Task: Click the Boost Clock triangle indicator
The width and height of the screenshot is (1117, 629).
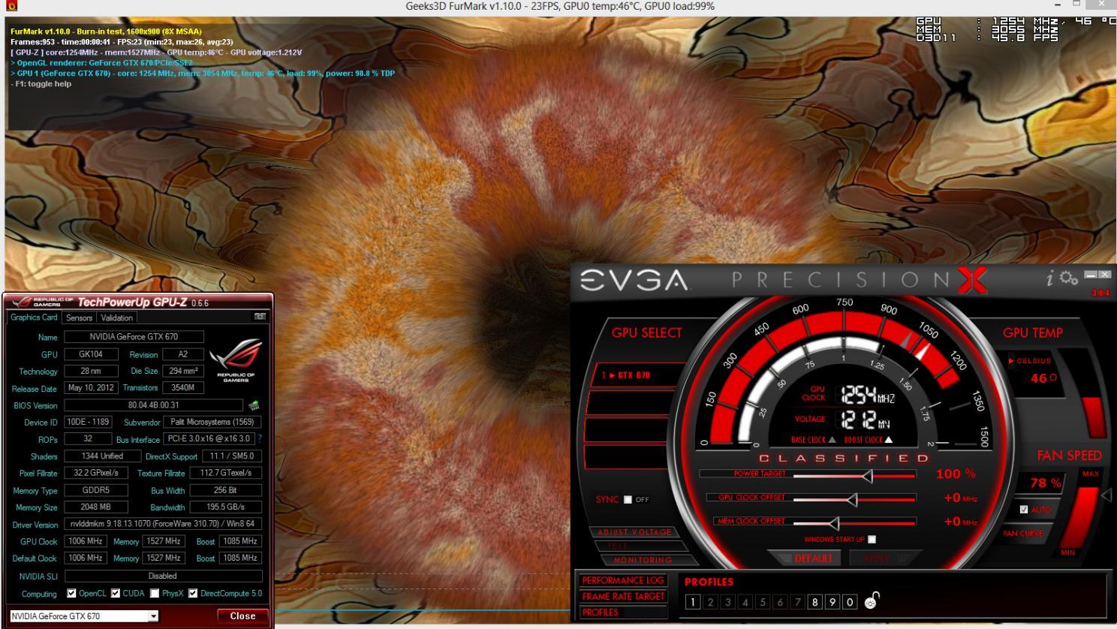Action: pyautogui.click(x=888, y=440)
